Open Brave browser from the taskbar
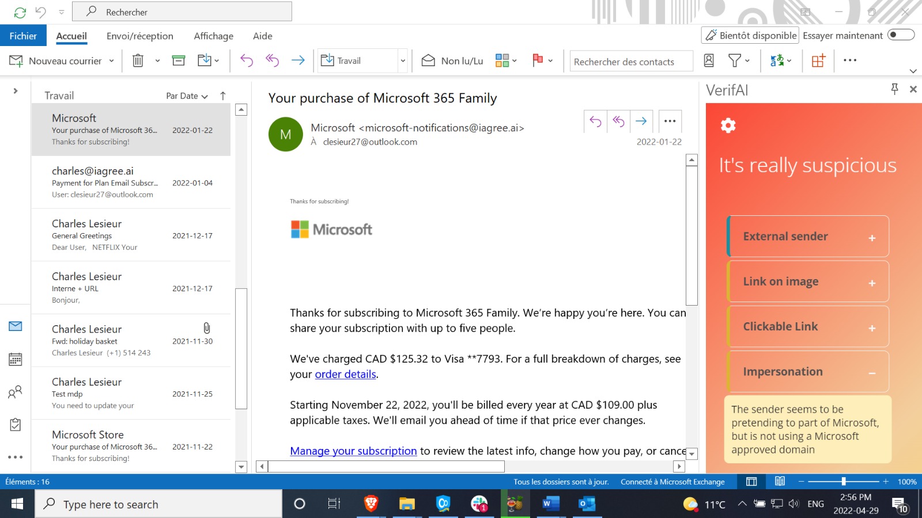 371,504
